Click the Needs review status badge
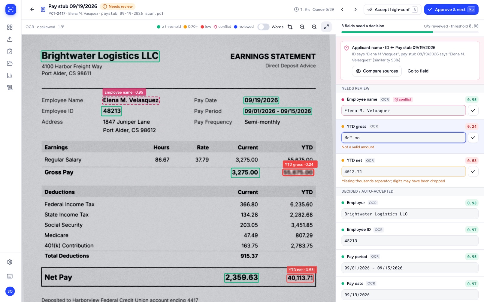 tap(117, 6)
